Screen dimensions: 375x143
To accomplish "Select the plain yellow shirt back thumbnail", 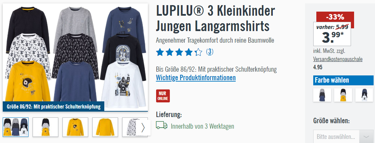I will point(105,127).
